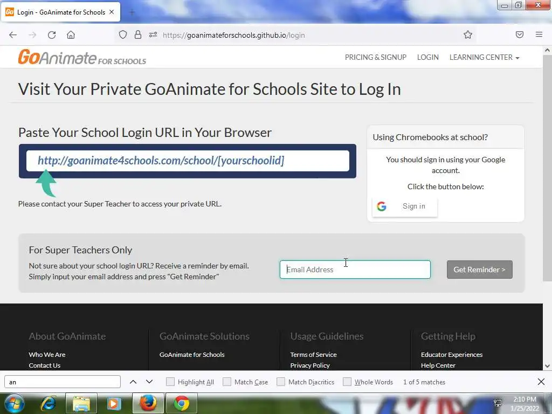Select the Login - GoAnimate for Schools browser tab

click(60, 12)
